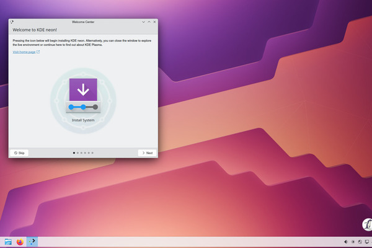Click the installer icon on the desktop
This screenshot has width=372, height=248.
pyautogui.click(x=366, y=224)
